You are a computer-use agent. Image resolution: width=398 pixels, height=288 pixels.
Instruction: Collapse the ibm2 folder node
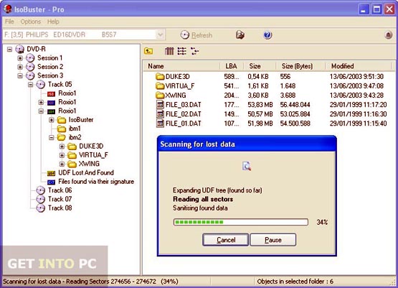(x=52, y=137)
